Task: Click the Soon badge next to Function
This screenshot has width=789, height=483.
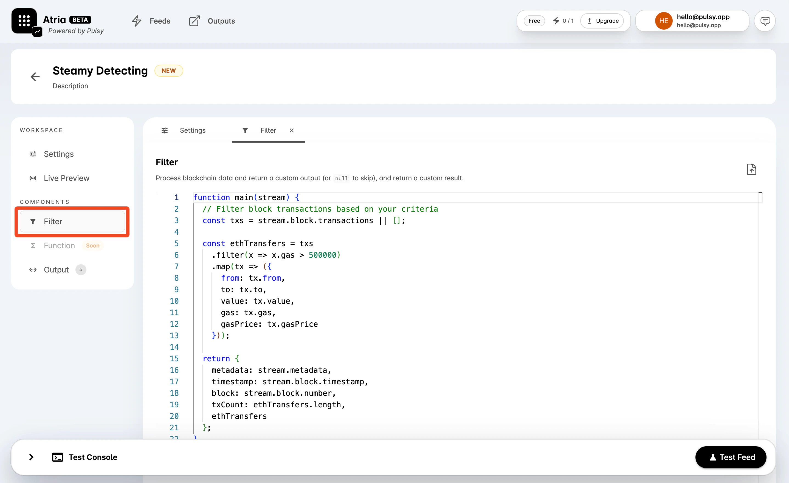Action: click(x=92, y=246)
